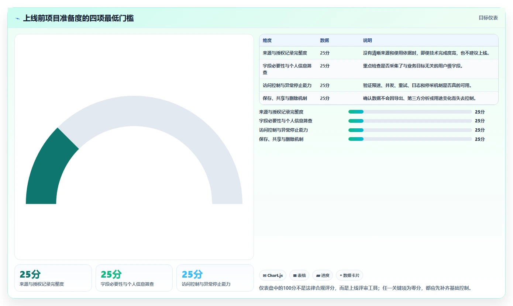The height and width of the screenshot is (306, 513).
Task: Click the 保存、共享与删除机制 progress label
Action: 281,139
